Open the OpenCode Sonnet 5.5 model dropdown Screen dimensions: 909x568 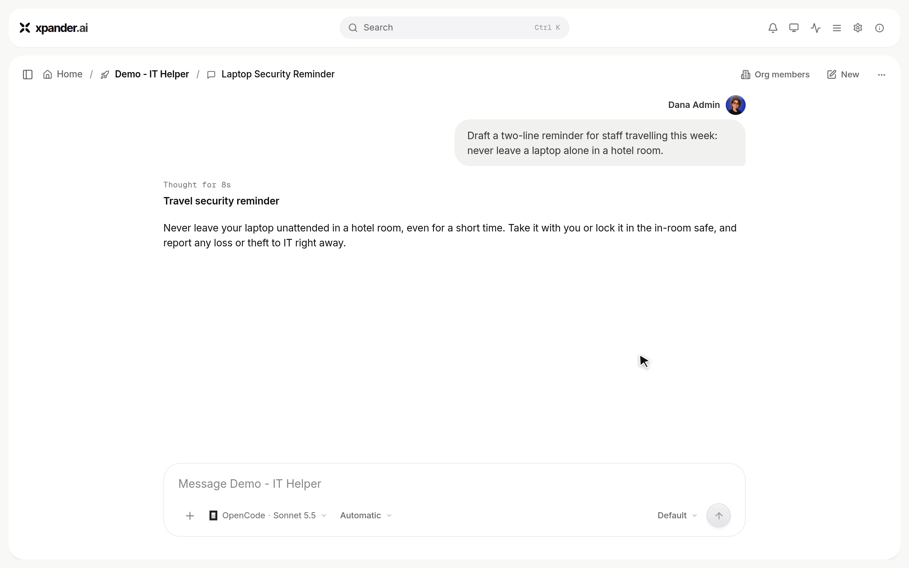(x=268, y=515)
